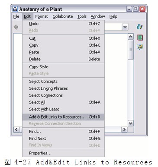Expand the toolbar combo box dropdown arrow
The image size is (158, 167).
coord(125,27)
